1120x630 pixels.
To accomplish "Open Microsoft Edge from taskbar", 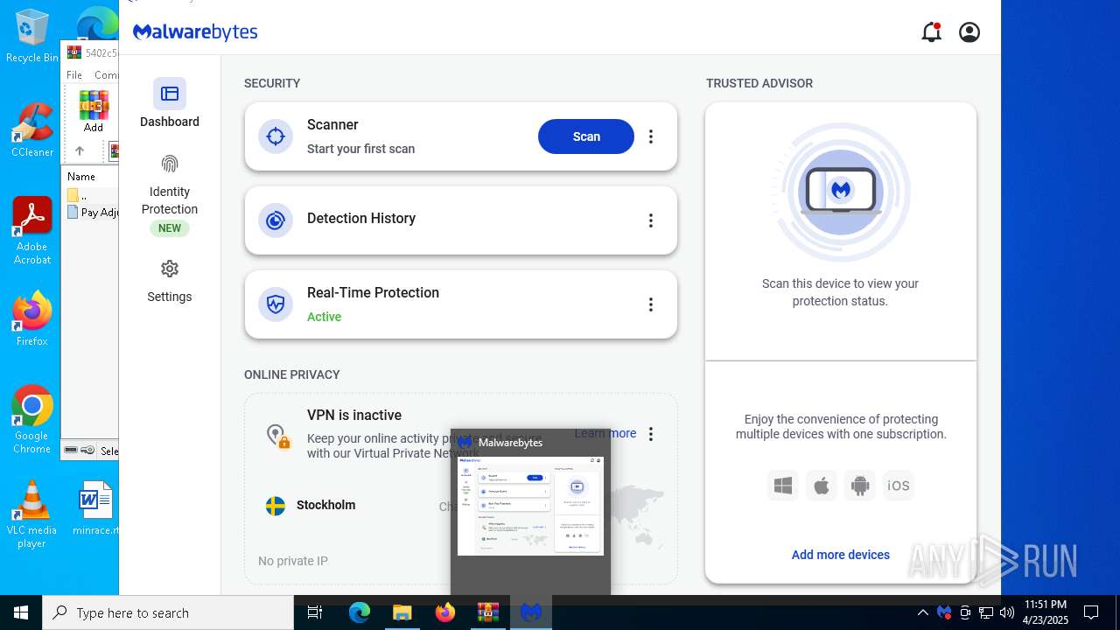I will click(x=360, y=612).
